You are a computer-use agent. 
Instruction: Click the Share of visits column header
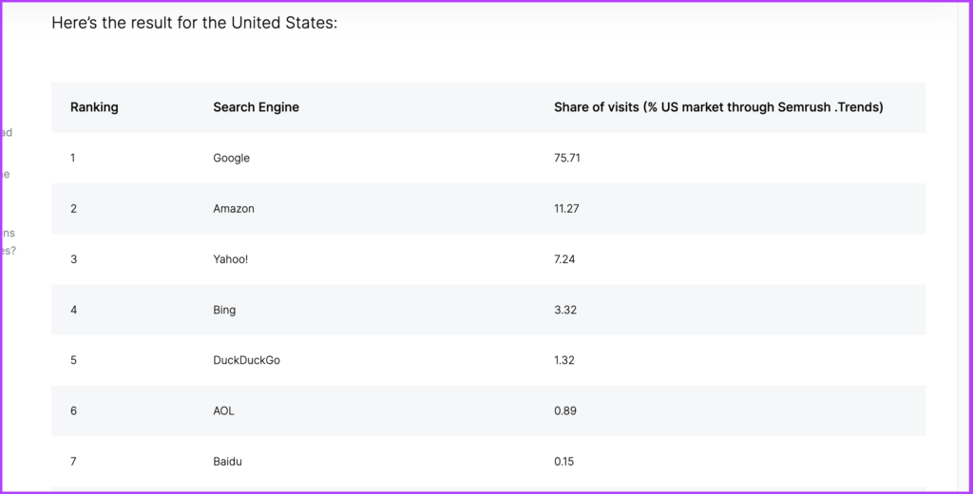coord(718,107)
